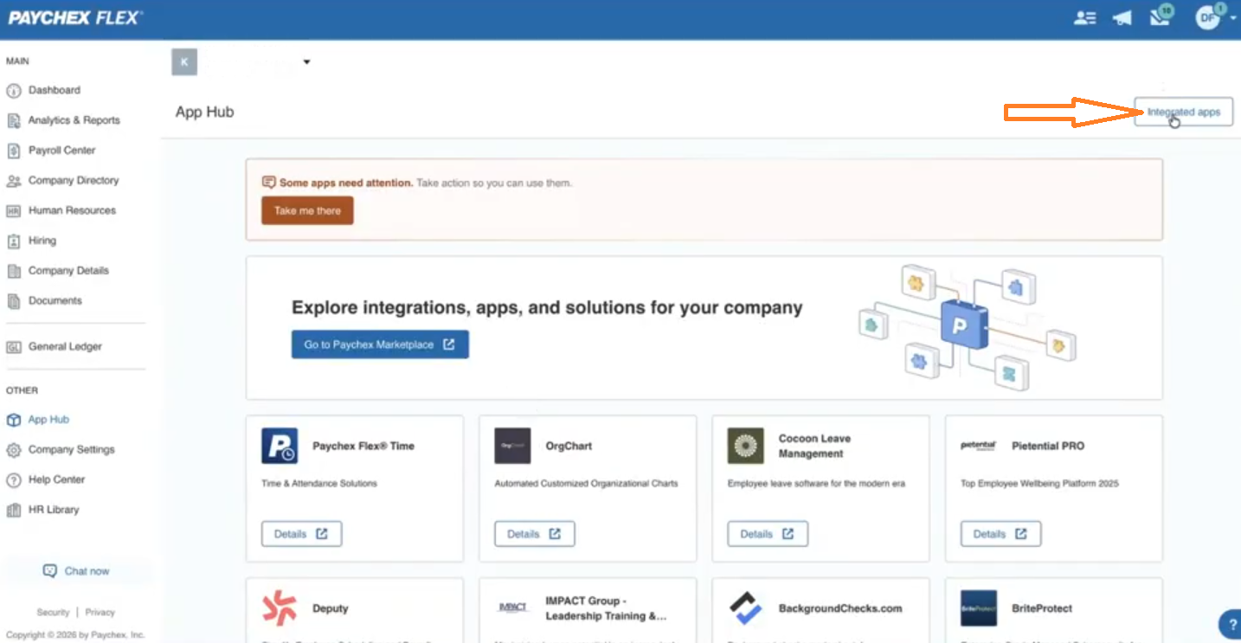Click 'Employee leave software for the modern era'
Image resolution: width=1241 pixels, height=643 pixels.
tap(816, 484)
